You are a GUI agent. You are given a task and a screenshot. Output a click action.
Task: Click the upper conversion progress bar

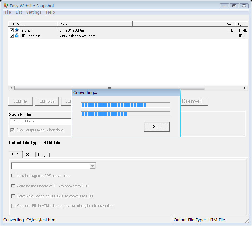tap(125, 105)
